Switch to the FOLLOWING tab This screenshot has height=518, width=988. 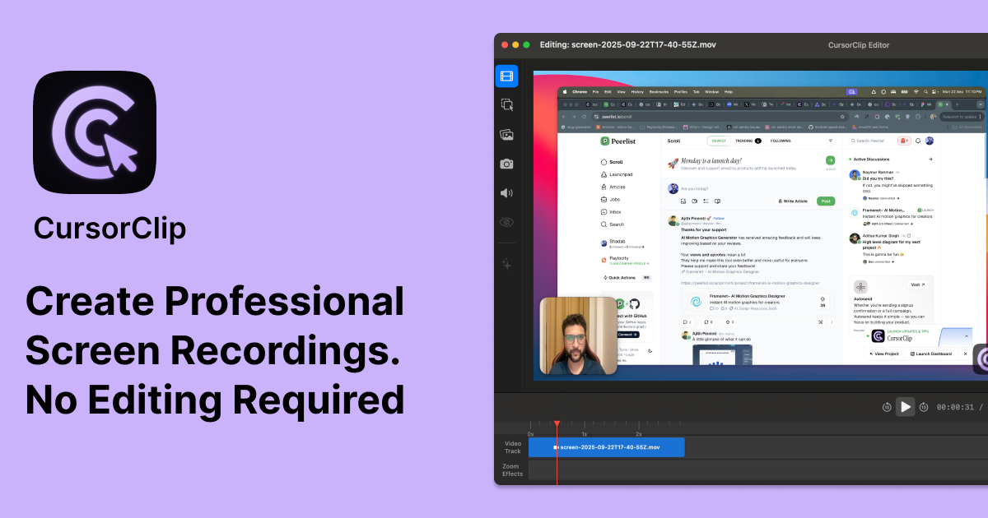(x=781, y=141)
